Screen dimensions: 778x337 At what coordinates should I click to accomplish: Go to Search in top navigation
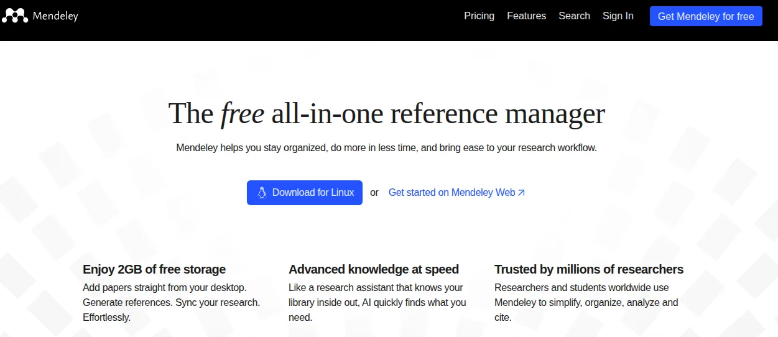[x=574, y=16]
